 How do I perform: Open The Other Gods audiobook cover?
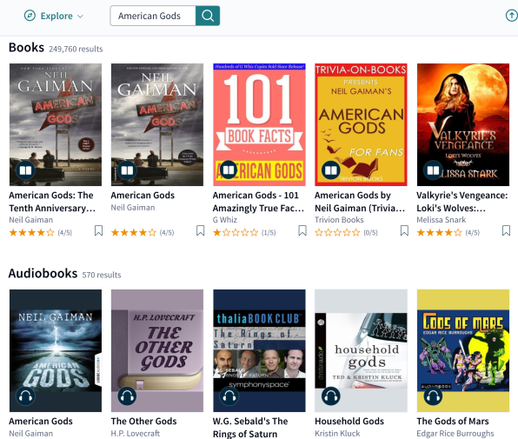157,350
